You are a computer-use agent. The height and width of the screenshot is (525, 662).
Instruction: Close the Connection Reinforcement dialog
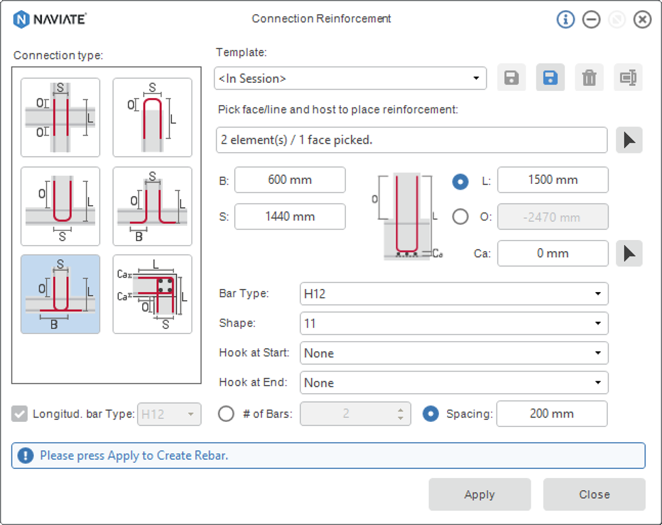[642, 19]
